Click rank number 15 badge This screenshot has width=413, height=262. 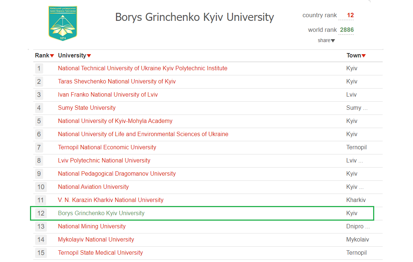(x=41, y=253)
